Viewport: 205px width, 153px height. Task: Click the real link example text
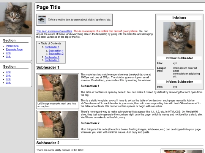pyautogui.click(x=54, y=31)
